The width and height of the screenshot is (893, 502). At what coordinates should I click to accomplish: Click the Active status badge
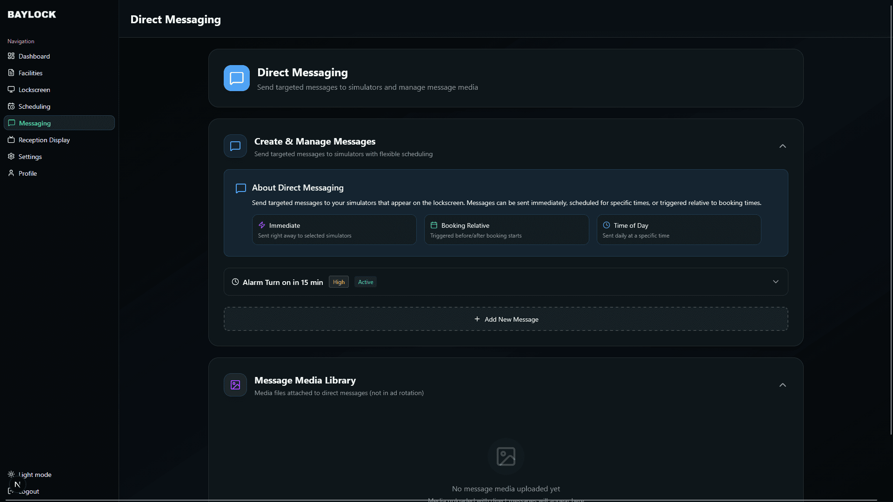click(366, 282)
